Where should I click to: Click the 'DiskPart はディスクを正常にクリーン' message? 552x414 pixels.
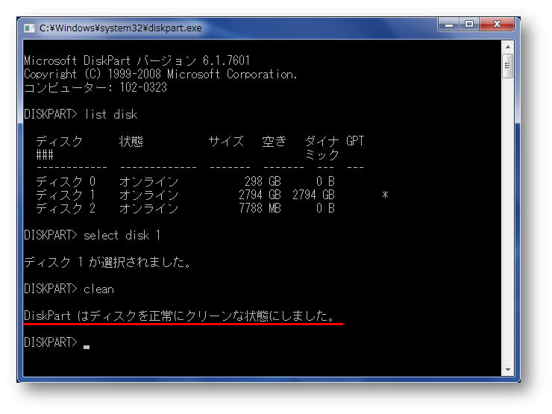point(180,316)
